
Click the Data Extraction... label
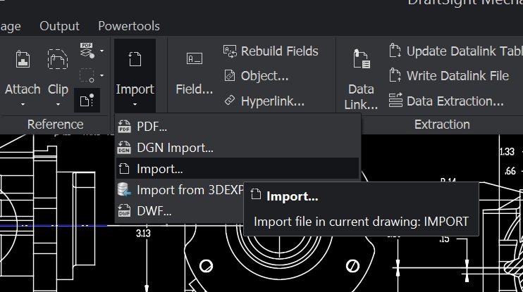(x=455, y=101)
